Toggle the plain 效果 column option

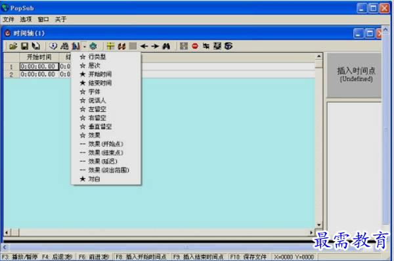coord(106,135)
